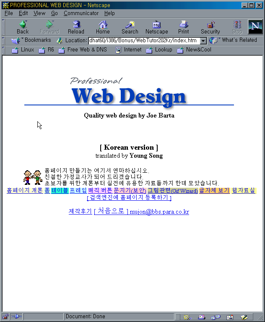The height and width of the screenshot is (322, 265).
Task: Click the security padlock in status bar
Action: pos(5,317)
